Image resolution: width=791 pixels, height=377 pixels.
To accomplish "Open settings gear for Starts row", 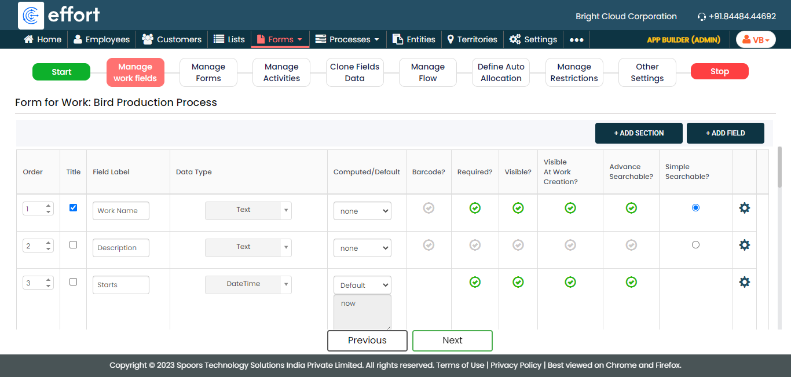I will (744, 282).
